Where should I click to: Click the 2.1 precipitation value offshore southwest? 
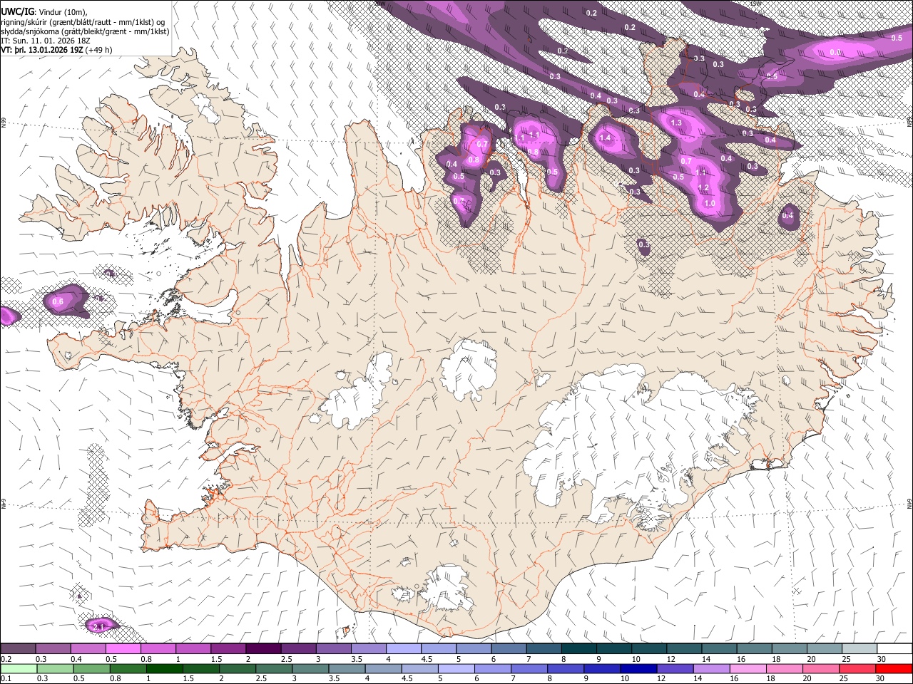[99, 627]
